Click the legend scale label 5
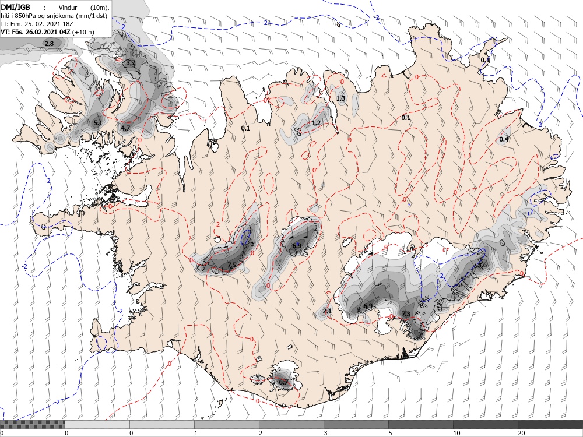 coord(390,433)
